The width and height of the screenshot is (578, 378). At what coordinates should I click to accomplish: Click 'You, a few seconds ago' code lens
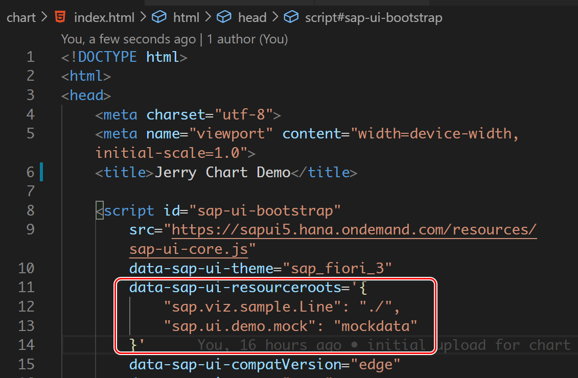pos(128,39)
